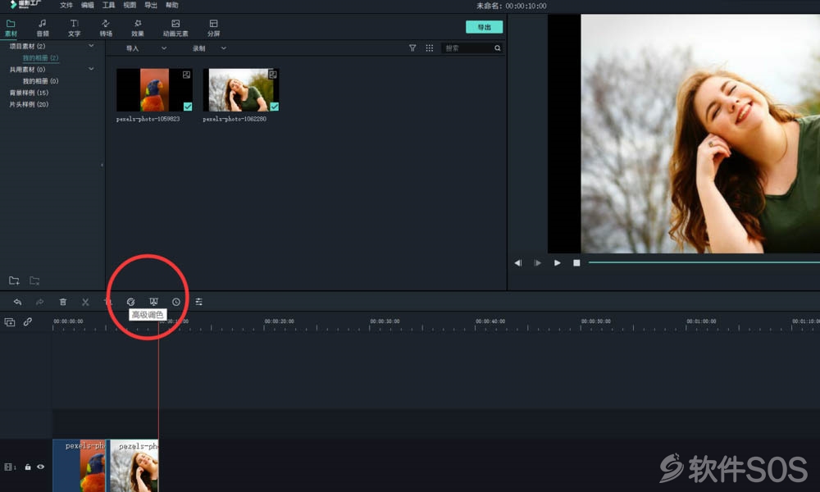Screen dimensions: 820x492
Task: Open the 文字 text tab
Action: (x=75, y=28)
